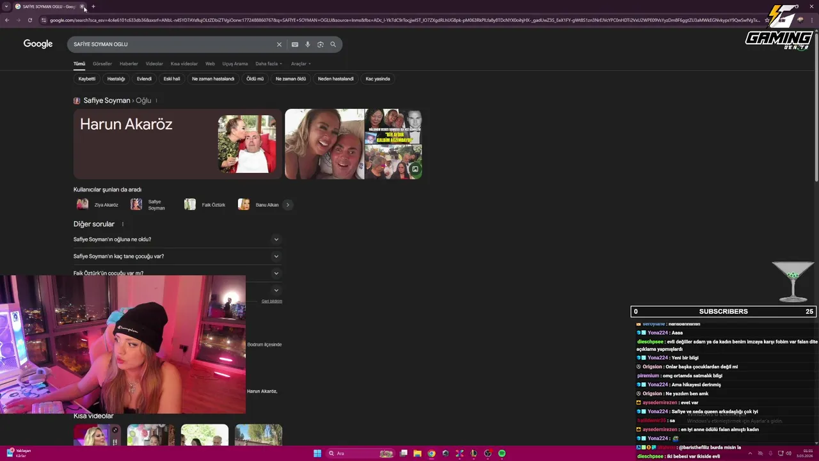Open the on-screen keyboard input tool
The height and width of the screenshot is (461, 819).
click(x=294, y=44)
